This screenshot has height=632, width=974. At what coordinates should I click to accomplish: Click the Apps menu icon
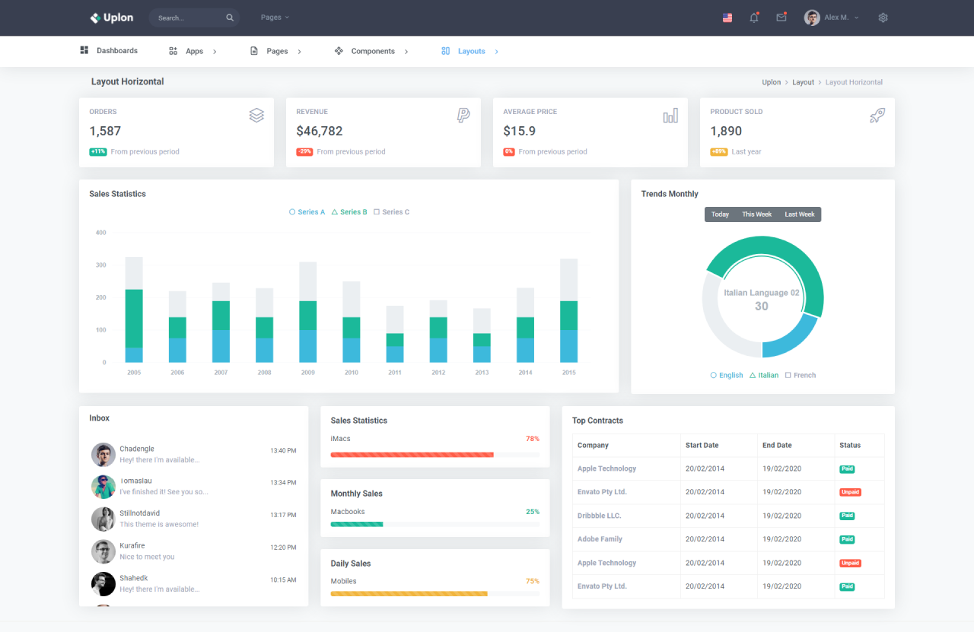click(x=173, y=51)
